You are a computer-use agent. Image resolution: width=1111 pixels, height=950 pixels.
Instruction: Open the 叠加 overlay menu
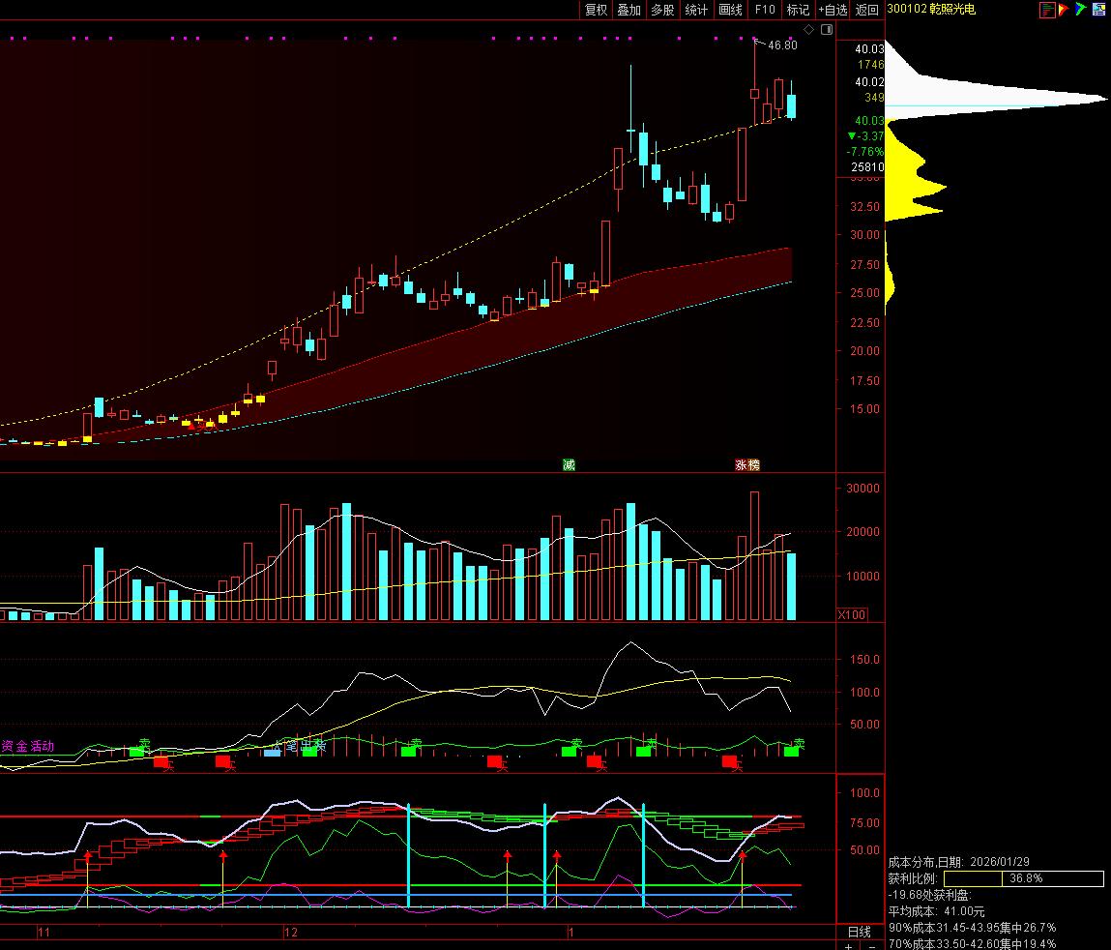coord(629,10)
